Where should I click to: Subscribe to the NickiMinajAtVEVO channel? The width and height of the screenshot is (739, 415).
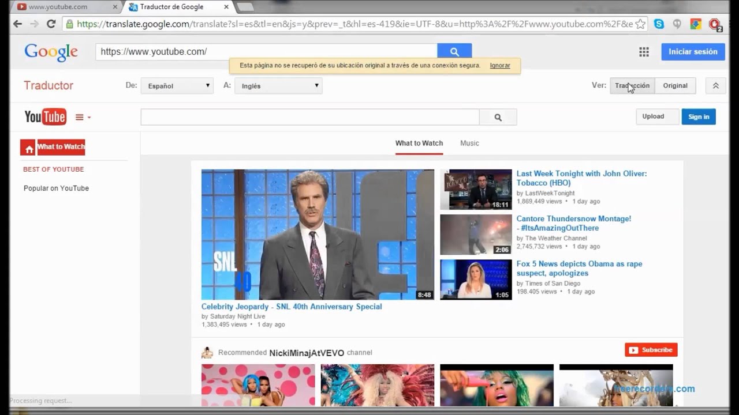651,350
